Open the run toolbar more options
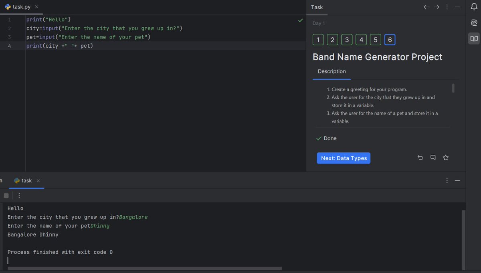This screenshot has height=273, width=481. click(19, 196)
